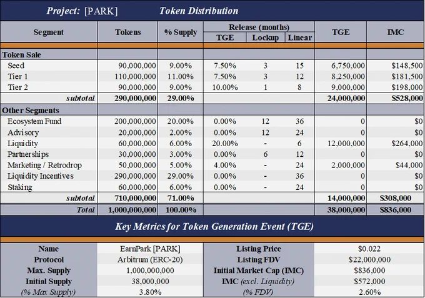The height and width of the screenshot is (298, 425).
Task: Click the 'Tokens' column header
Action: click(x=127, y=32)
